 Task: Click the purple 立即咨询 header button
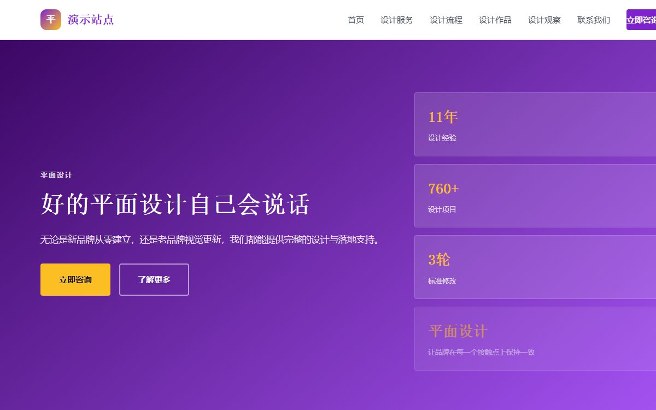tap(641, 20)
